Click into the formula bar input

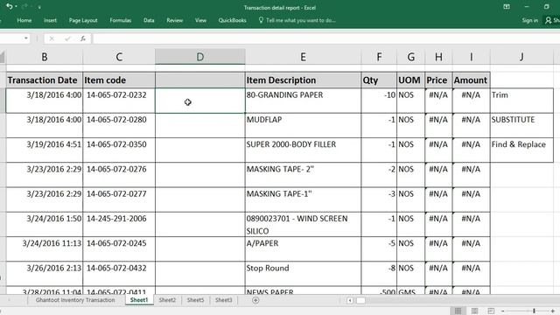coord(325,38)
